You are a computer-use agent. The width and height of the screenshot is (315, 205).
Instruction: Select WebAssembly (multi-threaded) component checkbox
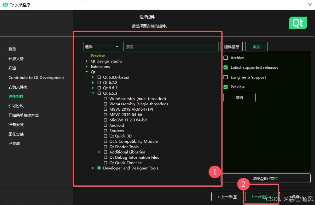105,99
